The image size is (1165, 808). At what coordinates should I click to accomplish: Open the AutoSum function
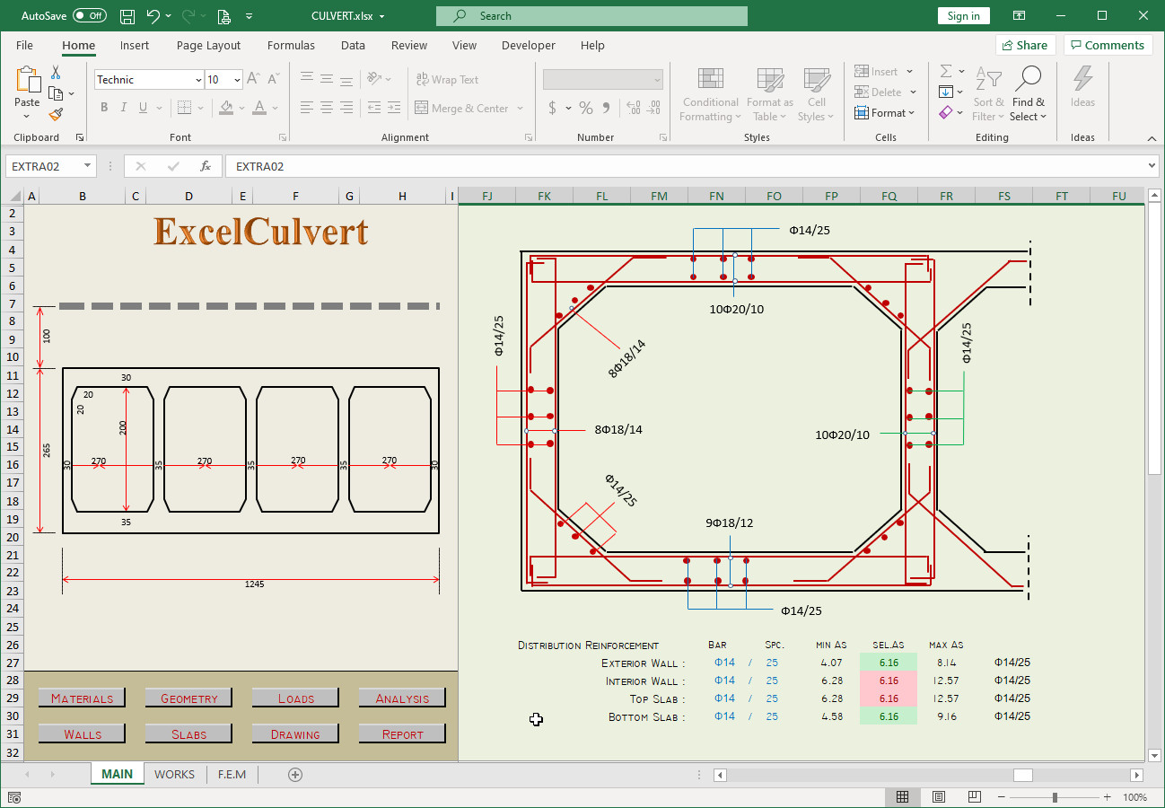tap(947, 70)
